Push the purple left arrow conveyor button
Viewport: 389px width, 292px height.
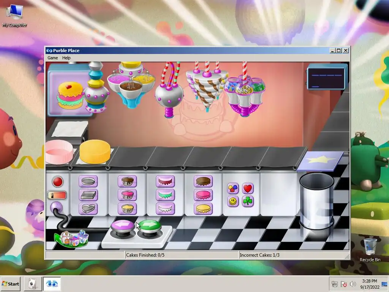123,225
